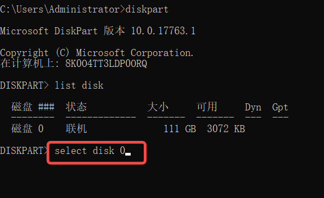Click the list disk command text
The height and width of the screenshot is (198, 324).
79,85
